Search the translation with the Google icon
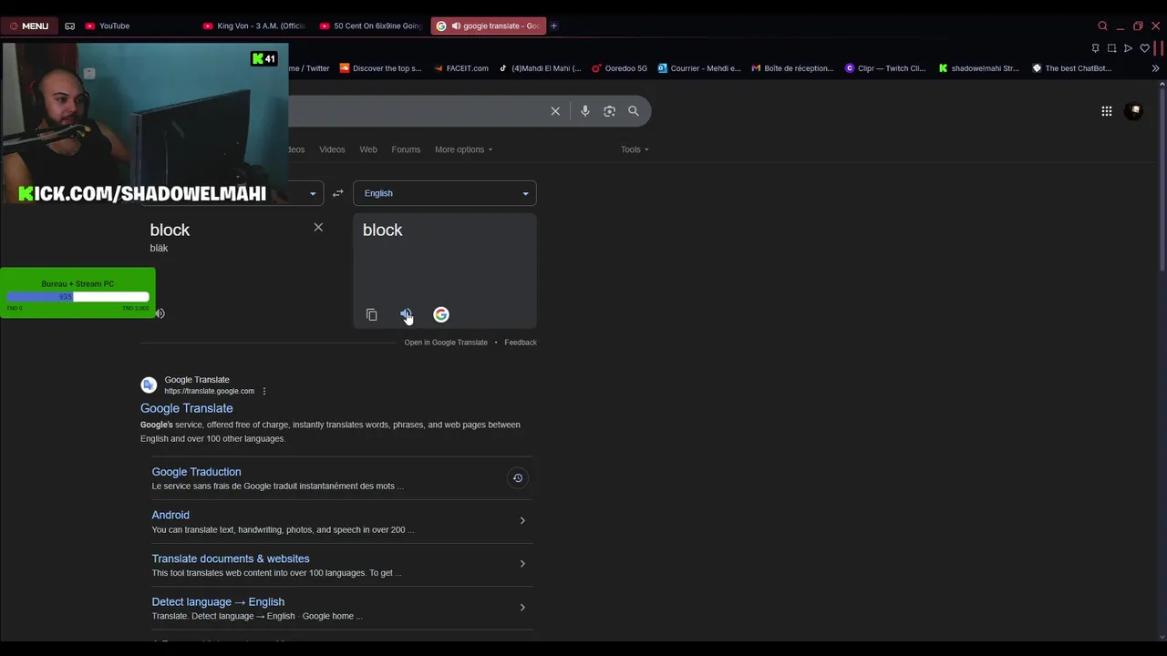Viewport: 1167px width, 656px height. 441,314
